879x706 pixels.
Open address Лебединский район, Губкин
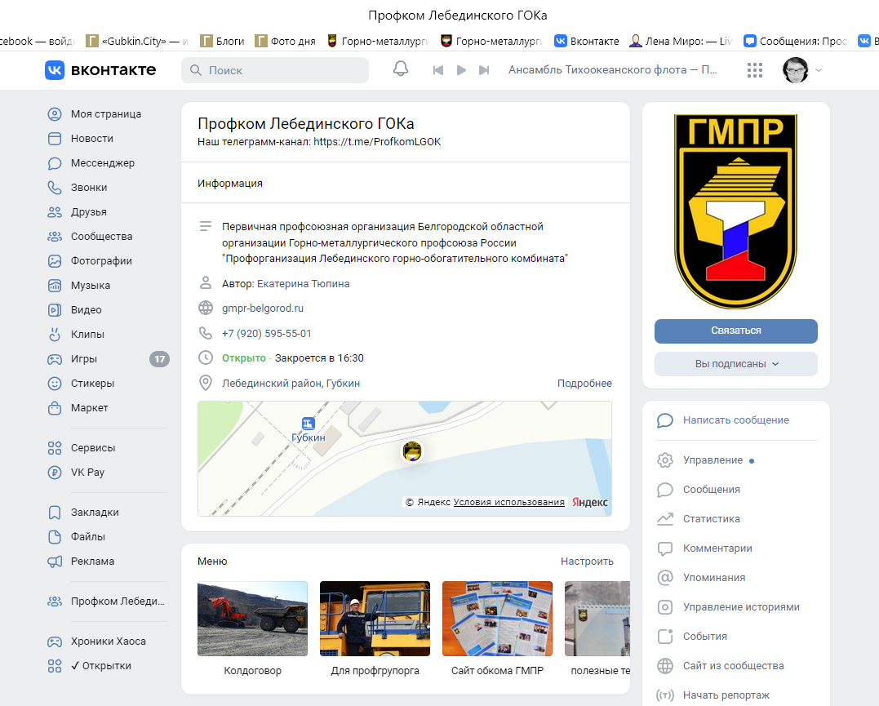click(x=291, y=384)
